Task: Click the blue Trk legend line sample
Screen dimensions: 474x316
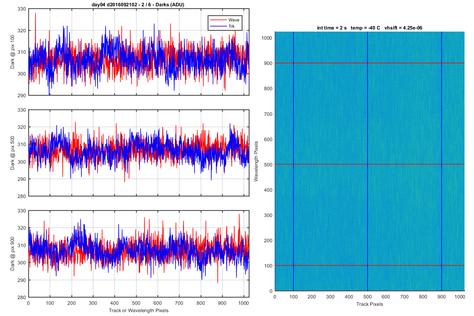Action: tap(218, 26)
